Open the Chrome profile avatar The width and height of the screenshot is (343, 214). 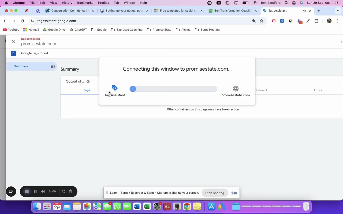pyautogui.click(x=329, y=21)
